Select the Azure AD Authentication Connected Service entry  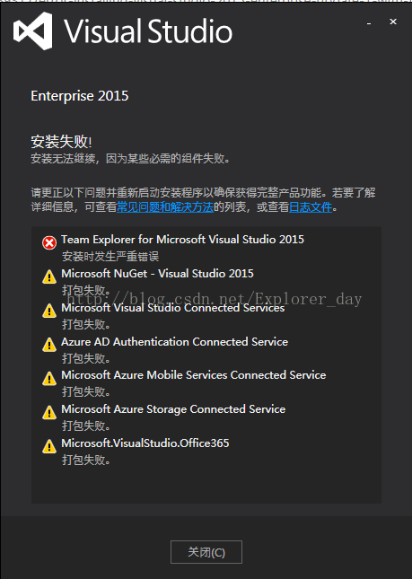175,342
